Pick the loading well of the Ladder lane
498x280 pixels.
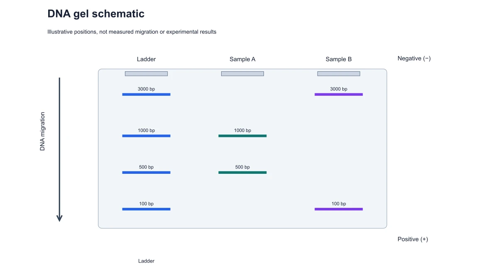146,74
